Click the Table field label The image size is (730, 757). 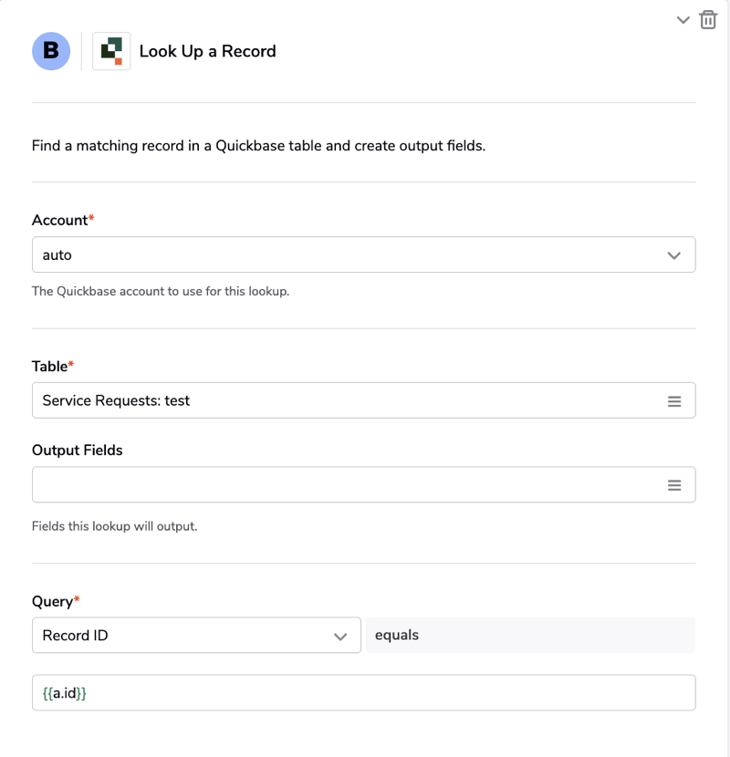coord(50,366)
